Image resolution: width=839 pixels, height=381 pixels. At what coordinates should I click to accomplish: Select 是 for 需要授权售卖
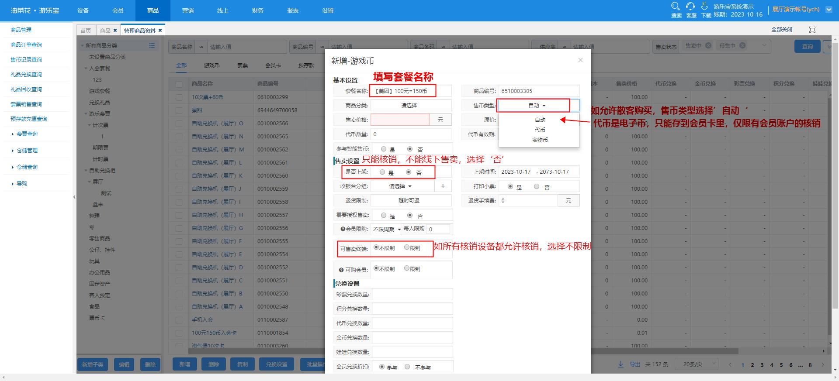[x=384, y=215]
